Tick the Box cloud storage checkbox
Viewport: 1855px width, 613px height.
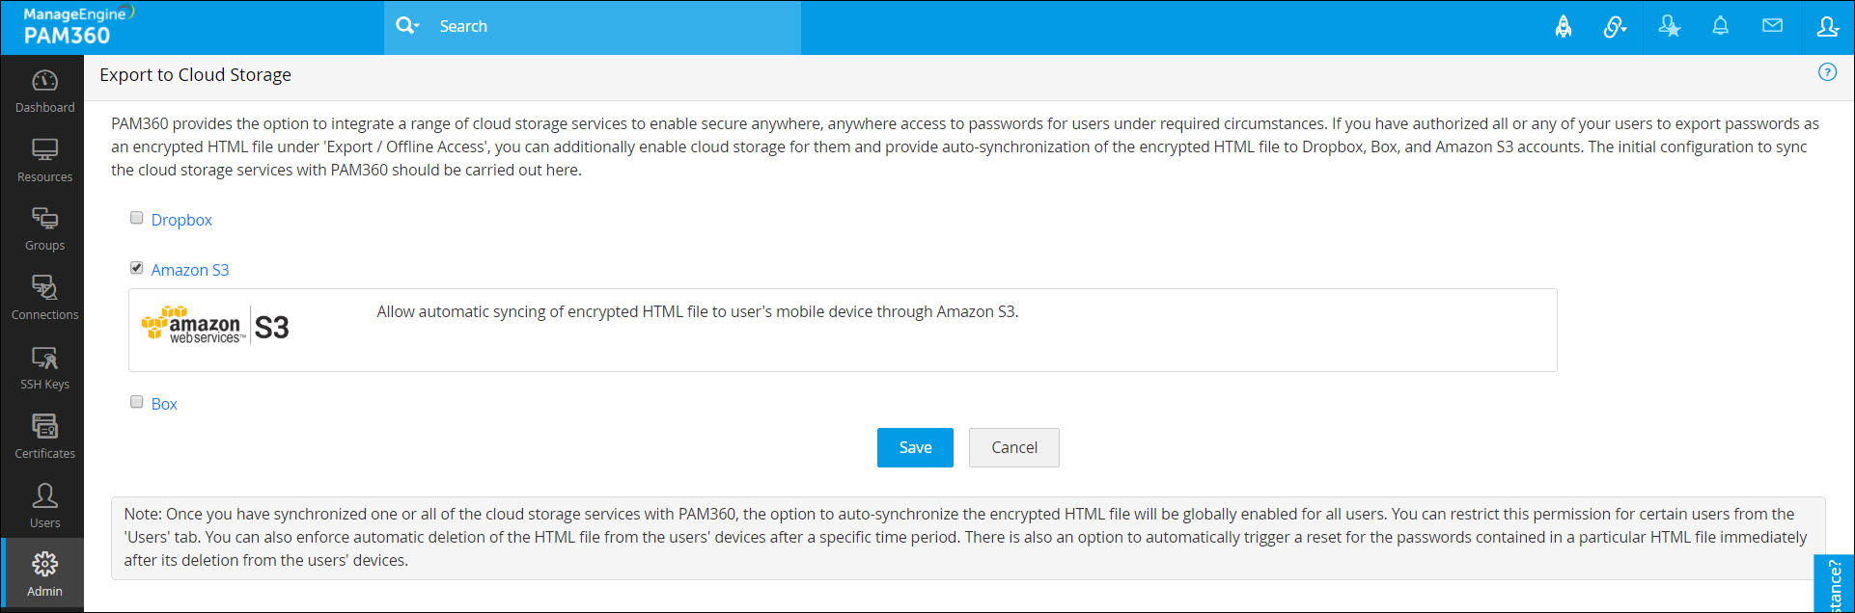coord(137,402)
